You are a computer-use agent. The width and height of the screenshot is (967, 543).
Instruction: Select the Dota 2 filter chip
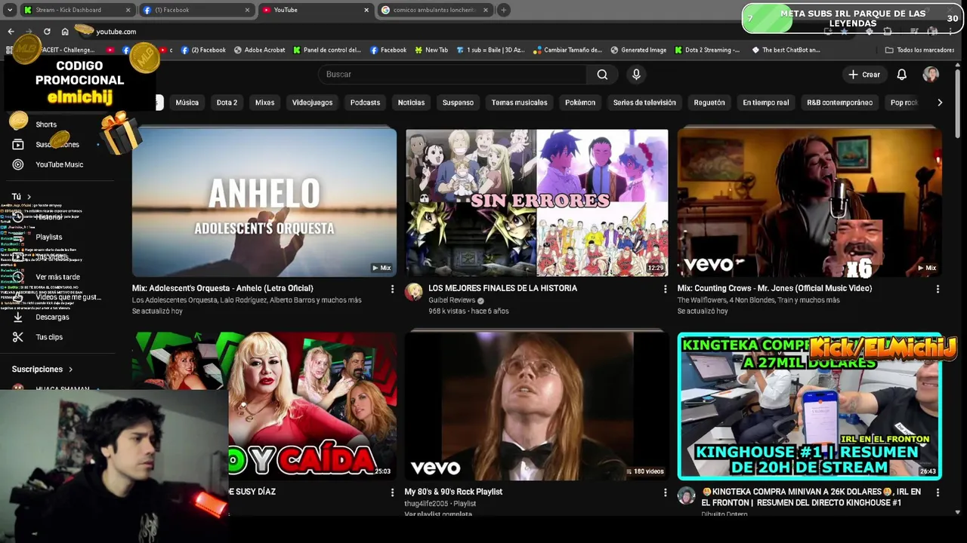coord(227,103)
